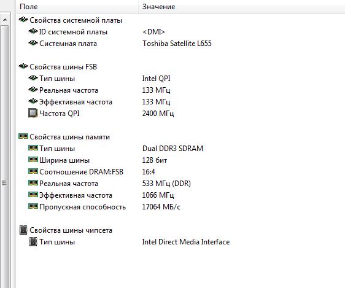Click the icon next to ID системной платы
The height and width of the screenshot is (288, 345).
[x=33, y=31]
